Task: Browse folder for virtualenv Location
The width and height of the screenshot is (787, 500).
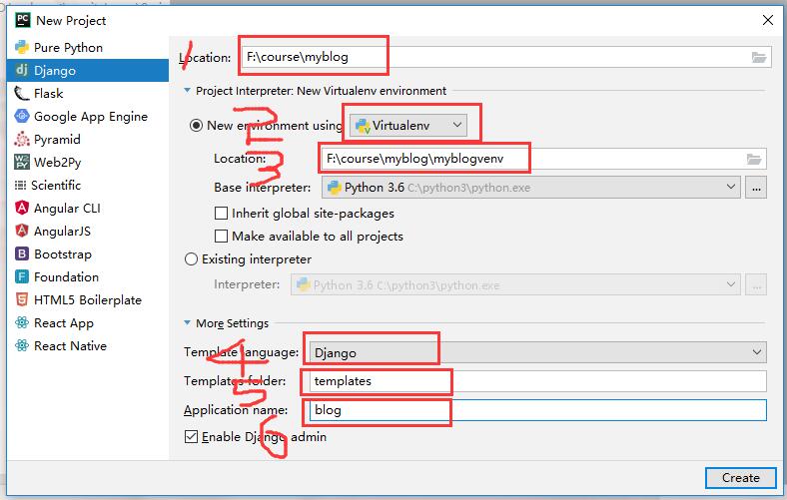Action: [754, 159]
